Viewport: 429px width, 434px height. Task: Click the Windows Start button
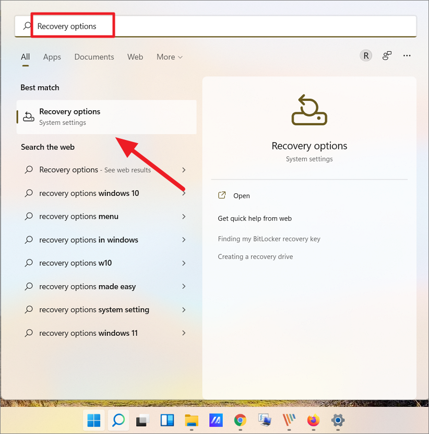coord(94,420)
